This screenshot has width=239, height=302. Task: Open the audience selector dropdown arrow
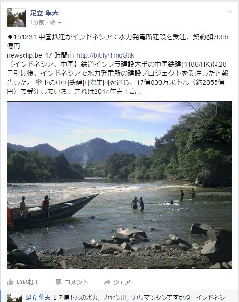[60, 23]
